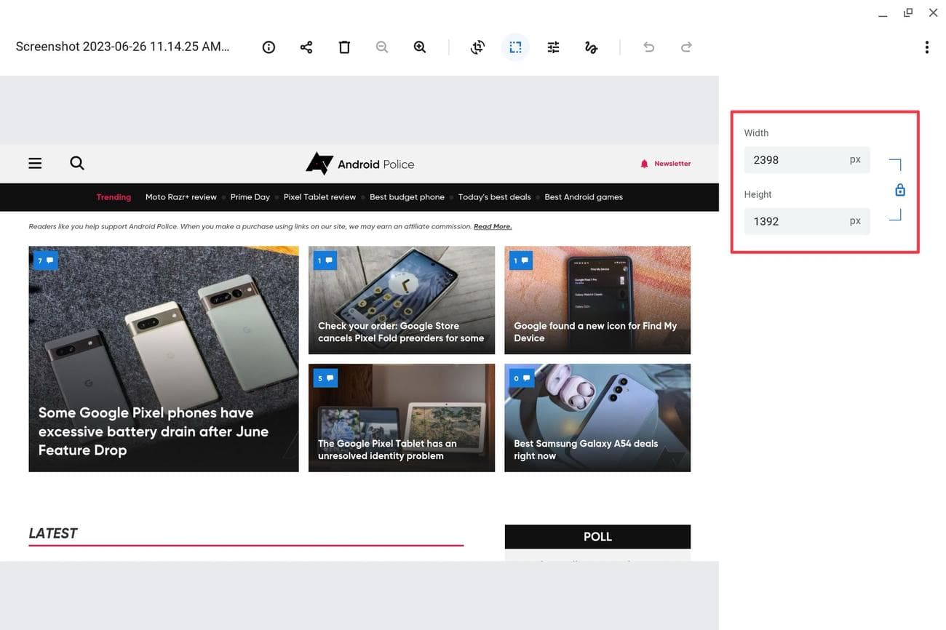Open the more options menu
This screenshot has width=946, height=630.
tap(927, 47)
